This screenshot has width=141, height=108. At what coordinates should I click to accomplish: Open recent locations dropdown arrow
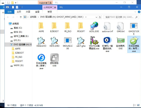17,17
